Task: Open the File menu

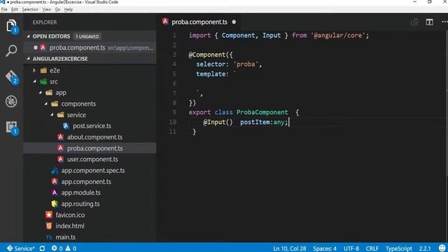Action: click(4, 9)
